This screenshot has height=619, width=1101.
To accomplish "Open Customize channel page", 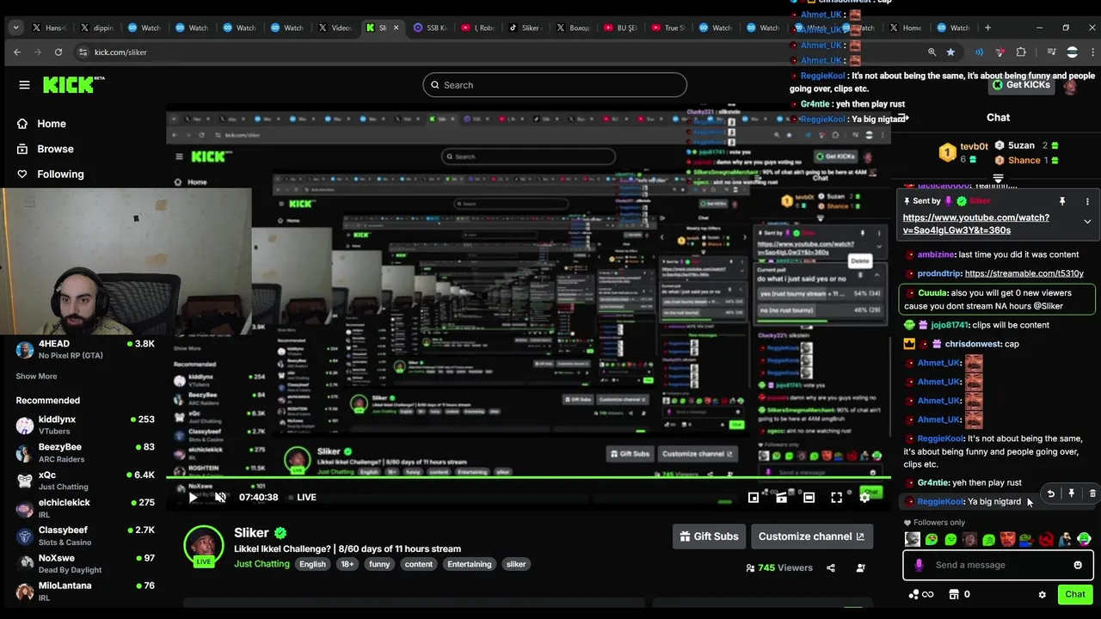I will [x=811, y=536].
